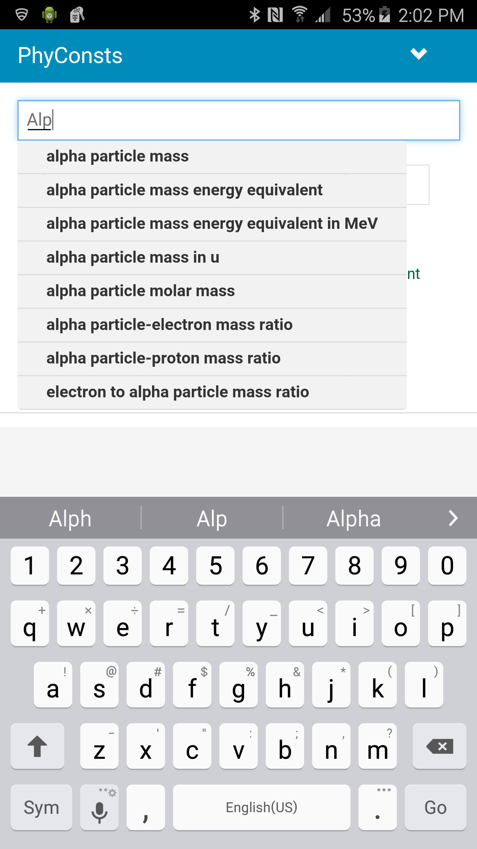Viewport: 477px width, 849px height.
Task: Tap the Go key
Action: [436, 808]
